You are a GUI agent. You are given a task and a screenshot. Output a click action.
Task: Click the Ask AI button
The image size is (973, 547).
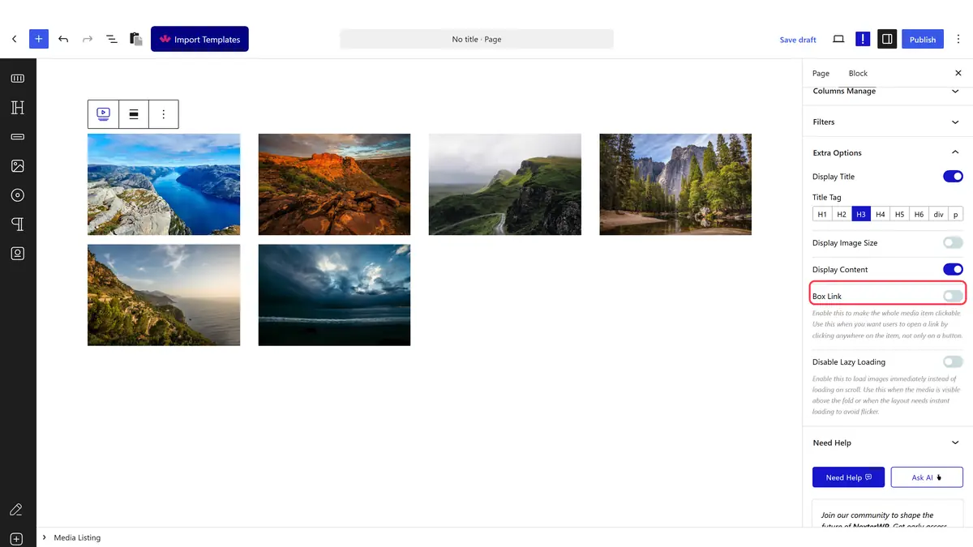[927, 477]
